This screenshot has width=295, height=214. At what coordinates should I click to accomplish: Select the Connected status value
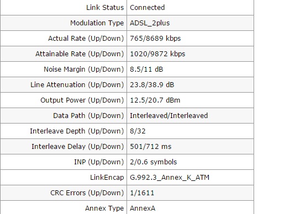147,8
